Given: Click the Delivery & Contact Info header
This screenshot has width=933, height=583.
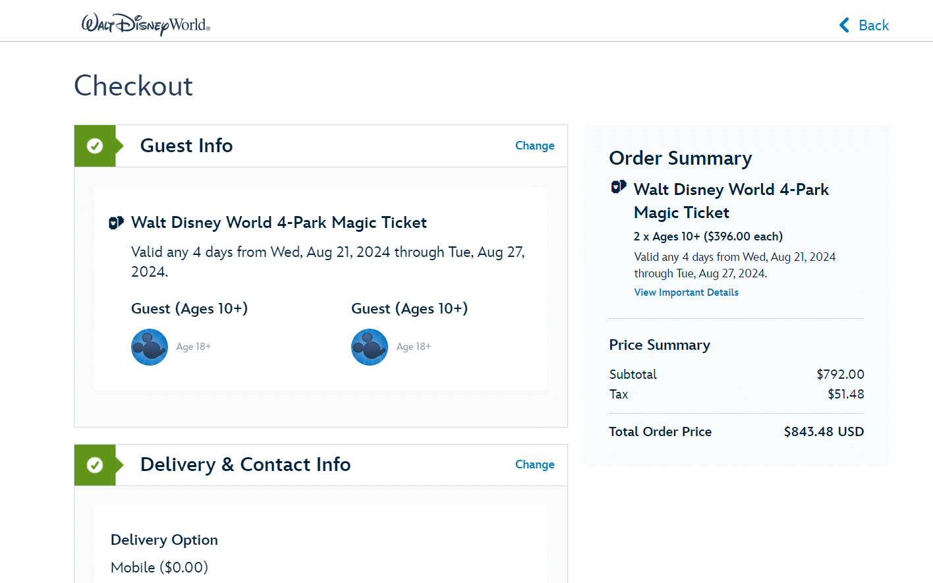Looking at the screenshot, I should pos(245,464).
